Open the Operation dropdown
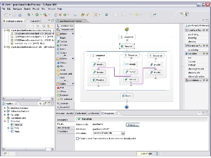This screenshot has width=211, height=158. click(x=123, y=133)
